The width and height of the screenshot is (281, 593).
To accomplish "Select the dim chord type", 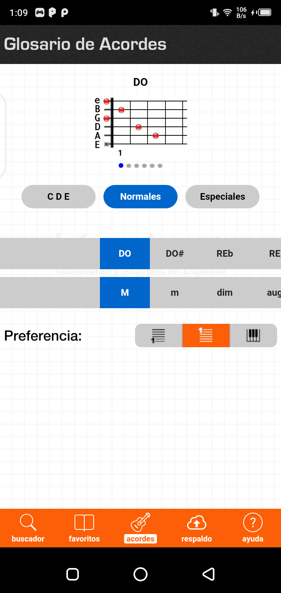I will tap(225, 293).
